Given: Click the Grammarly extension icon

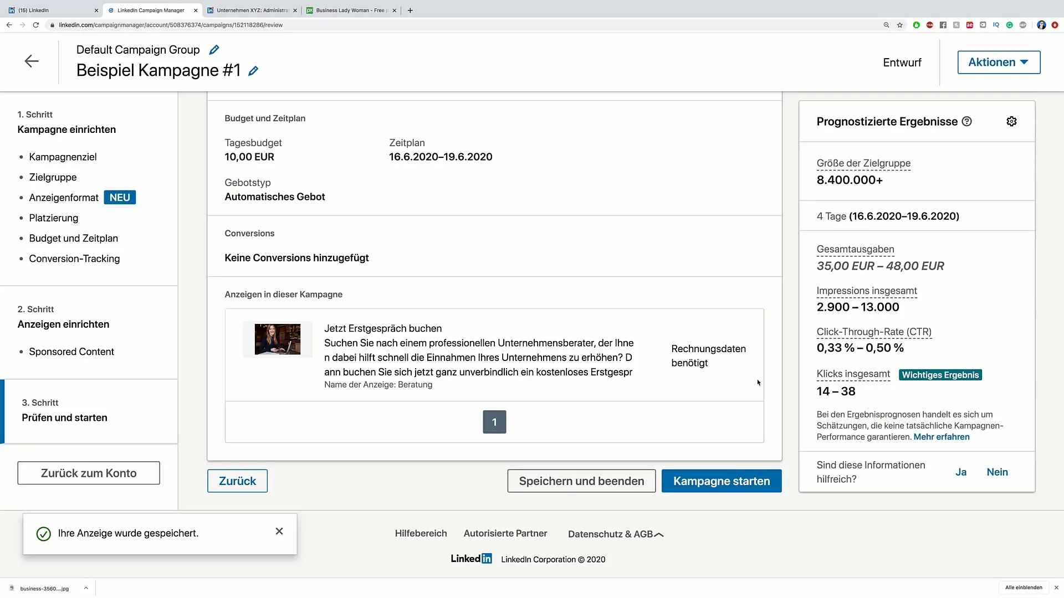Looking at the screenshot, I should tap(1010, 25).
